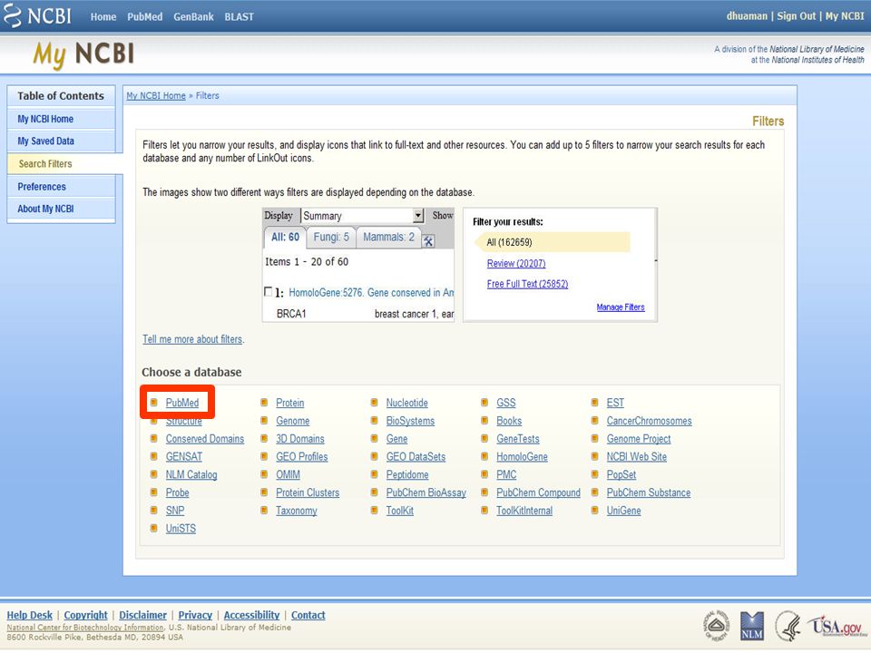871x653 pixels.
Task: Click the orange bullet icon beside CancerChromosomes
Action: coord(595,420)
